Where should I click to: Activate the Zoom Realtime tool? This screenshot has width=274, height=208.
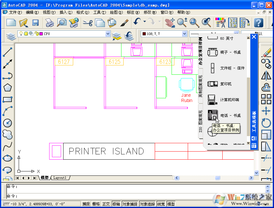pyautogui.click(x=182, y=23)
